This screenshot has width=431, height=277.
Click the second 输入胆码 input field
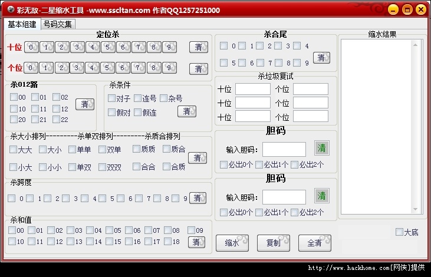click(284, 197)
